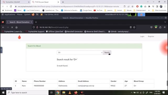This screenshot has width=168, height=95.
Task: Open Windows notification center
Action: (x=164, y=93)
